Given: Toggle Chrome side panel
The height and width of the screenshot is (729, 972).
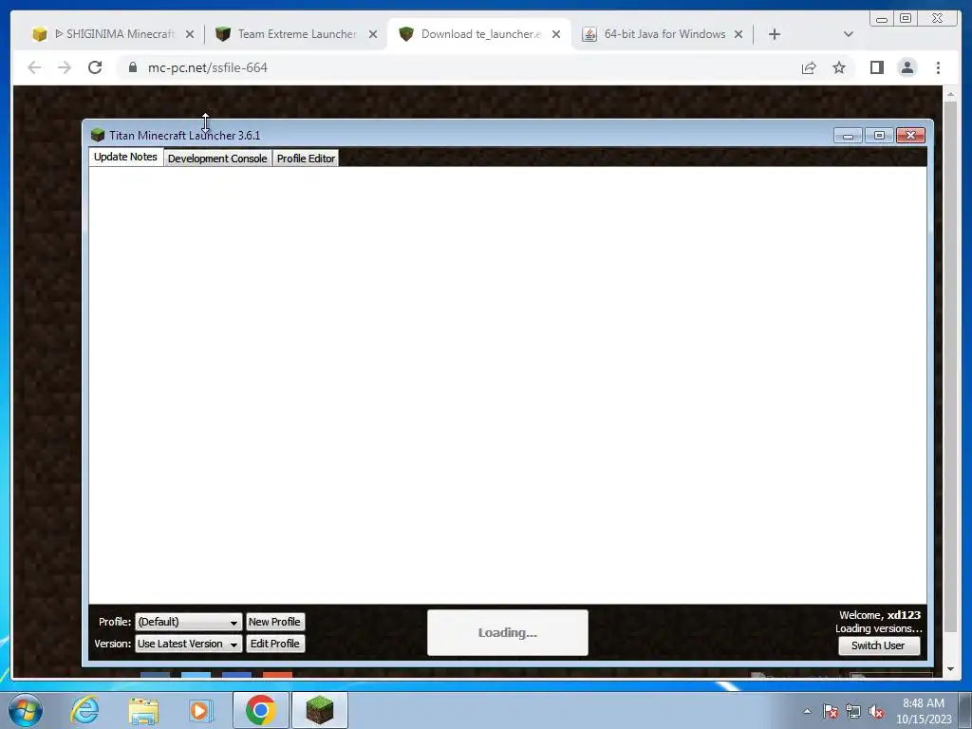Looking at the screenshot, I should [x=876, y=67].
